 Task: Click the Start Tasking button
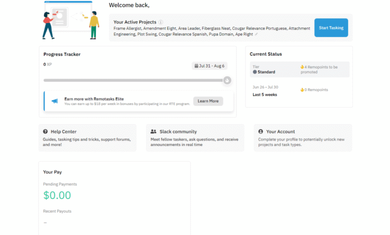point(331,27)
